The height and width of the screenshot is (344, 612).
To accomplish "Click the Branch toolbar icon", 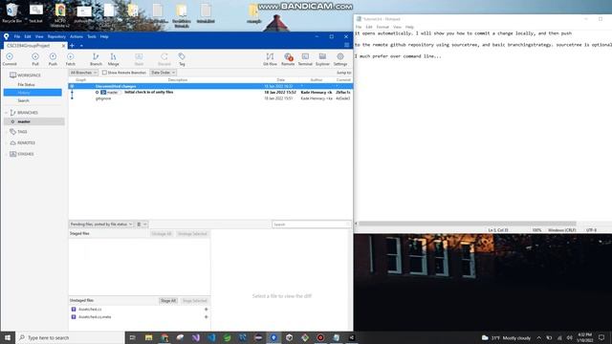I will pyautogui.click(x=96, y=59).
